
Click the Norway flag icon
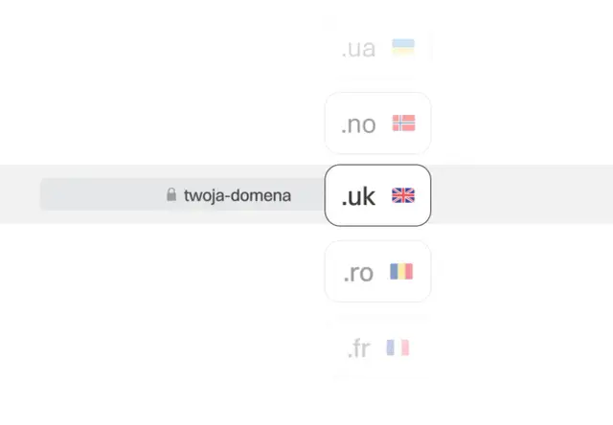pyautogui.click(x=403, y=123)
